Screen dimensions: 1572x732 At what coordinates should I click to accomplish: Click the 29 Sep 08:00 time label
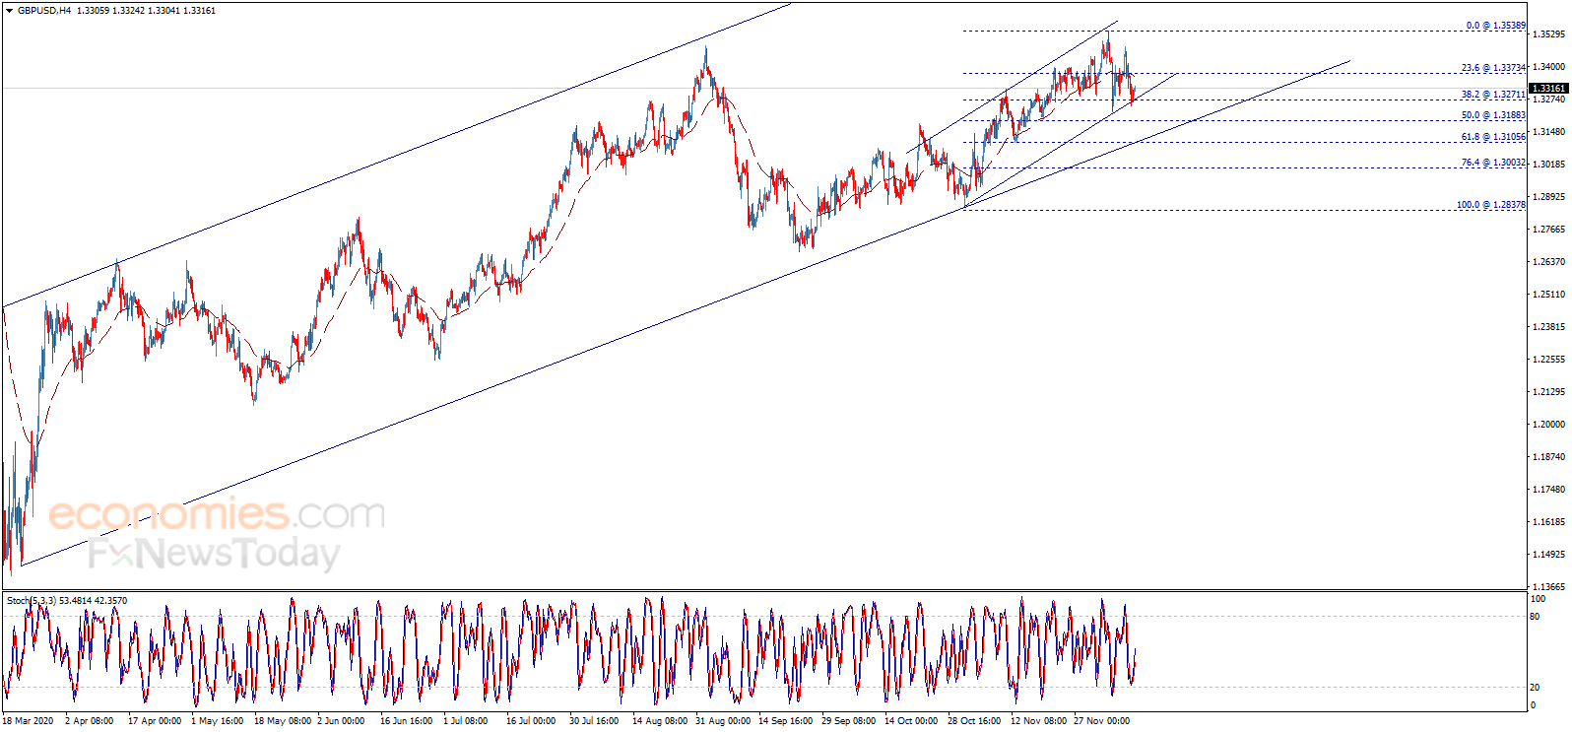click(848, 721)
